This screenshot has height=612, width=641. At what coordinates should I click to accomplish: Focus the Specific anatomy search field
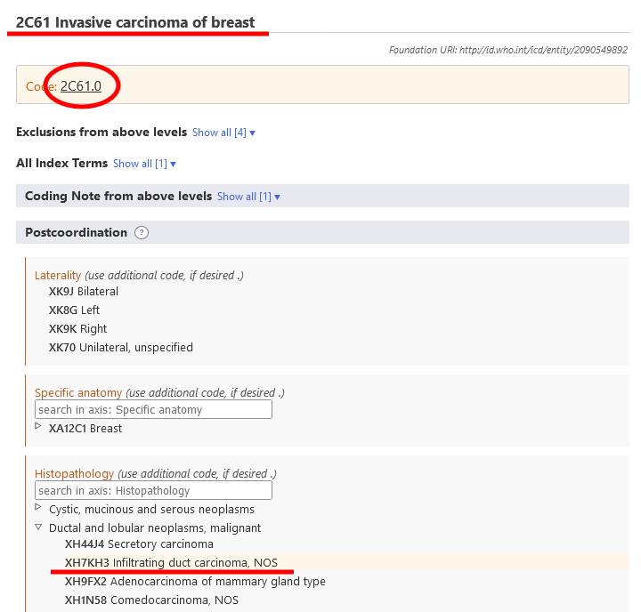tap(153, 410)
